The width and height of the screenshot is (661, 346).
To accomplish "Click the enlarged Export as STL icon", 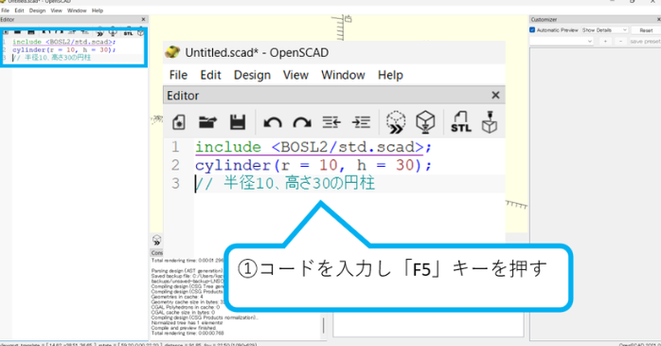I will tap(461, 122).
